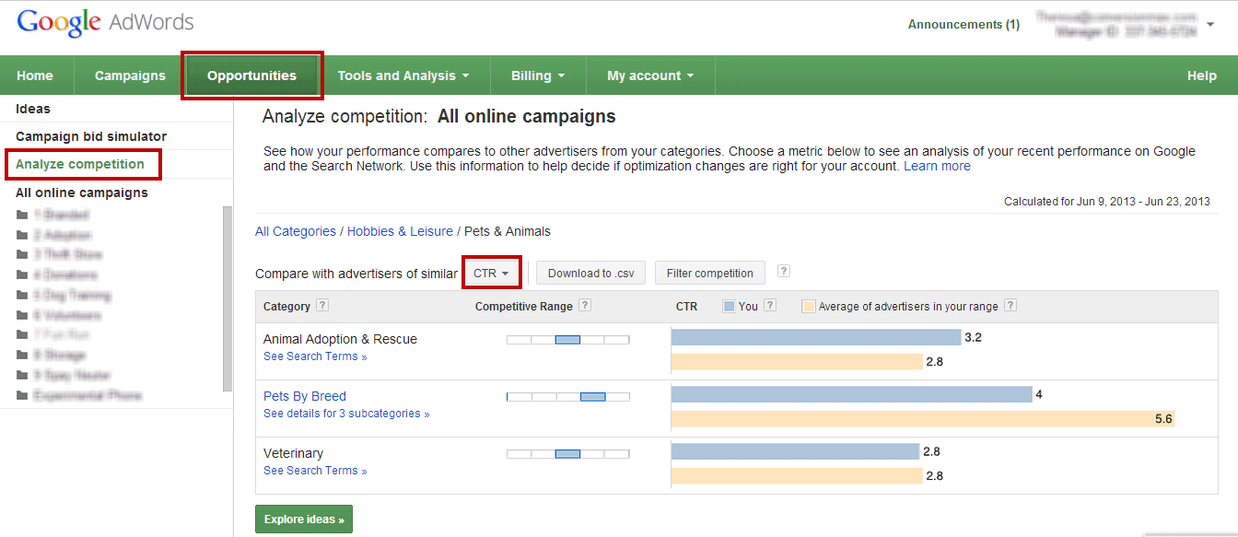Click the Google AdWords logo
Viewport: 1238px width, 537px height.
(105, 23)
